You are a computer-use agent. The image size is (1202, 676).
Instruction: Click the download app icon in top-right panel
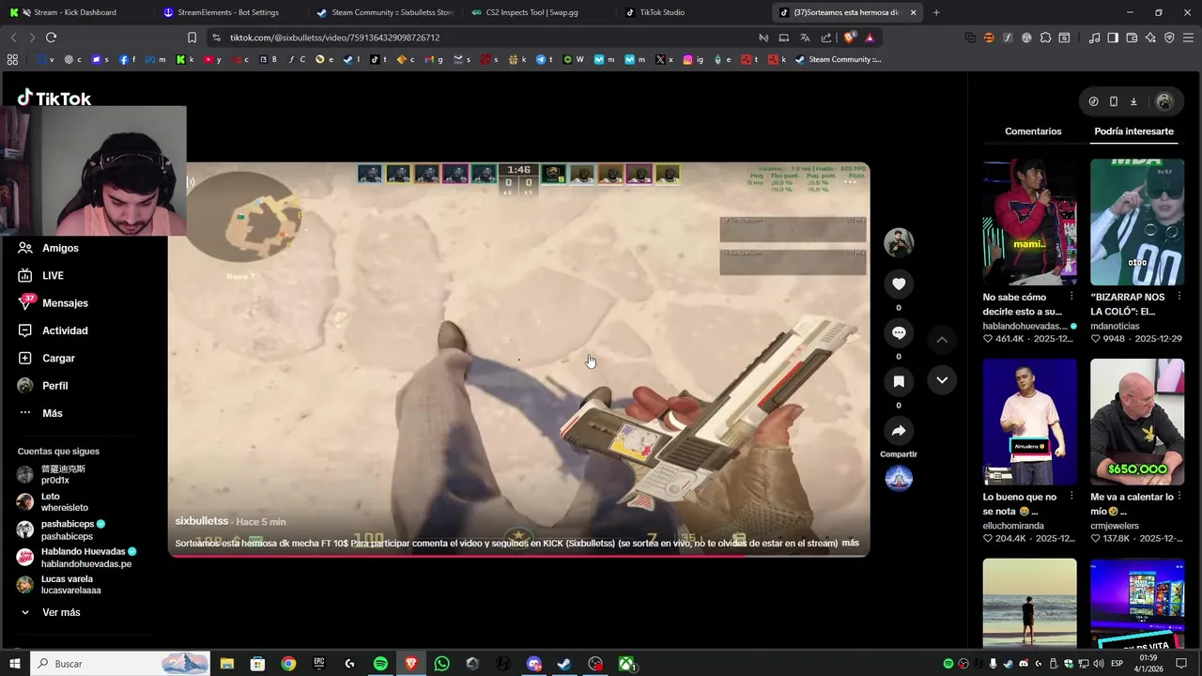point(1133,101)
